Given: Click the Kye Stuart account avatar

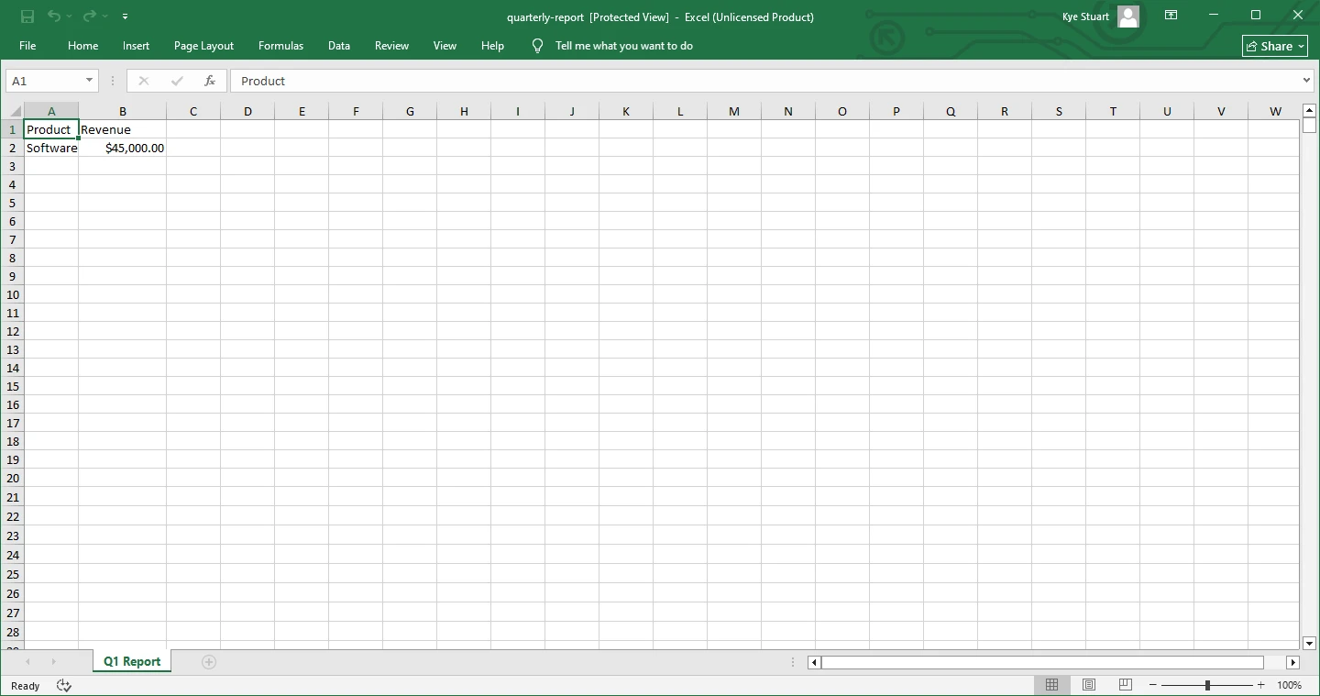Looking at the screenshot, I should [x=1128, y=17].
